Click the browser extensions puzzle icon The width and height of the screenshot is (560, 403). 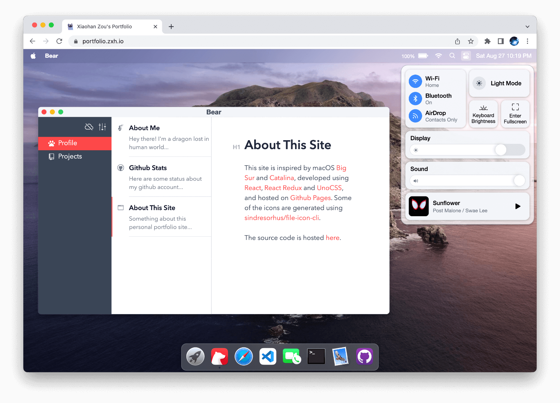[x=487, y=41]
